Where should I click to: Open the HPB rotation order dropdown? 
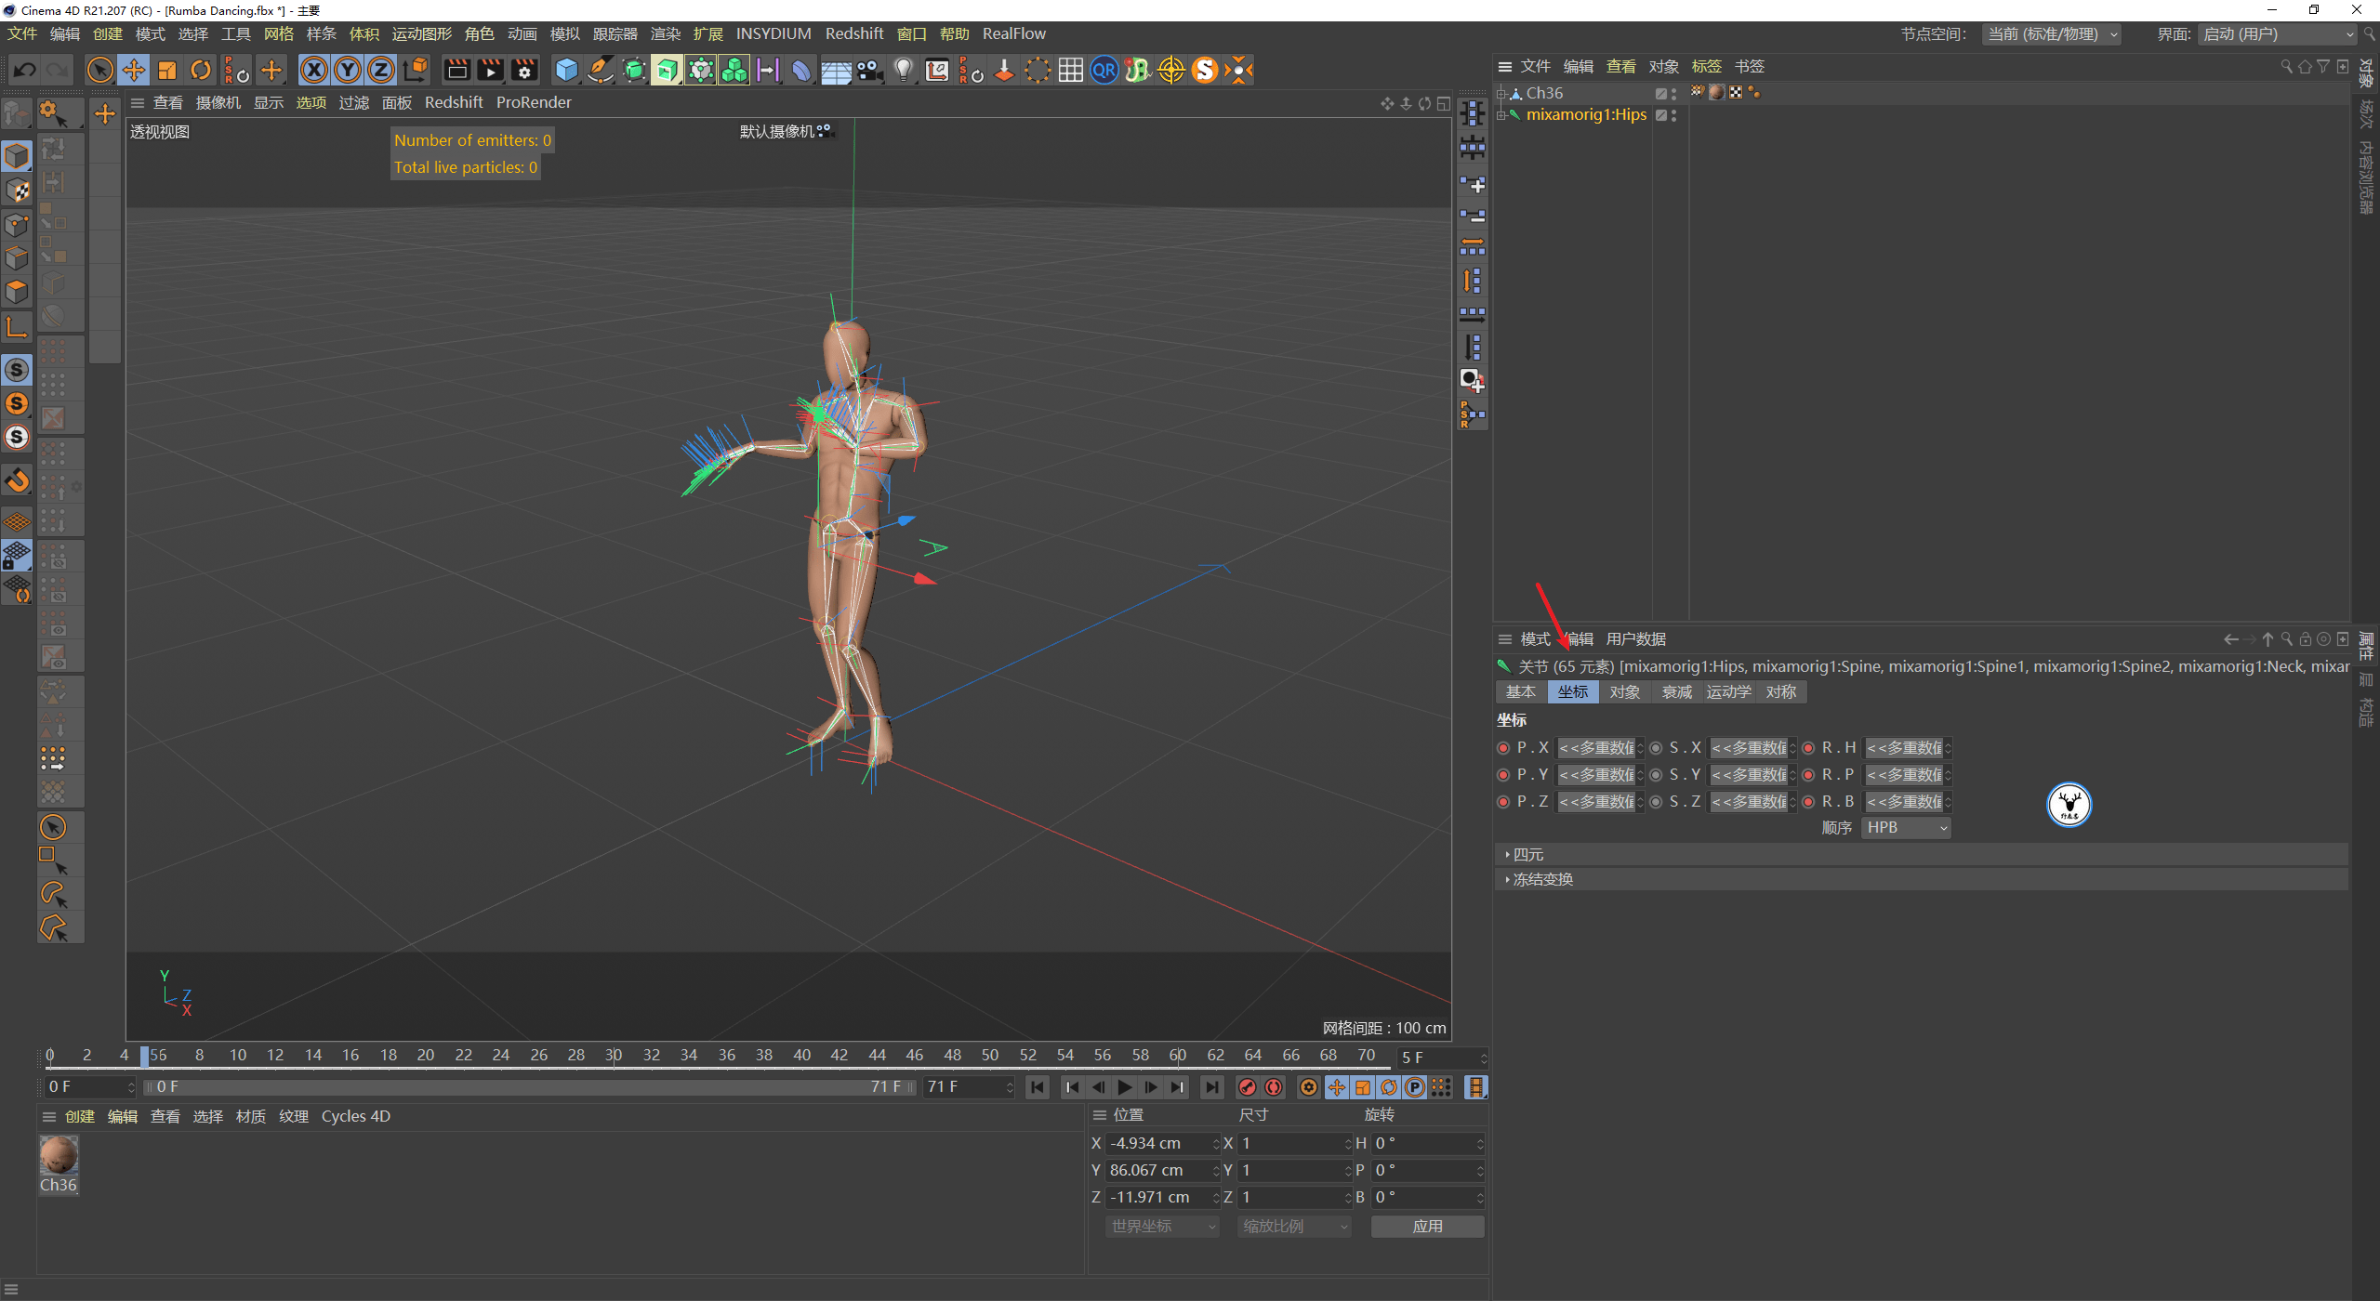click(x=1906, y=827)
